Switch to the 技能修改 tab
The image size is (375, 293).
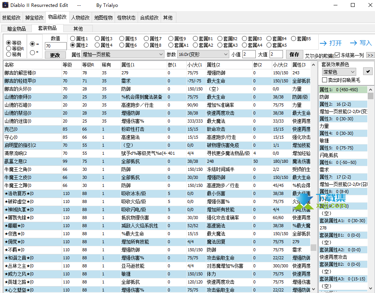click(12, 18)
